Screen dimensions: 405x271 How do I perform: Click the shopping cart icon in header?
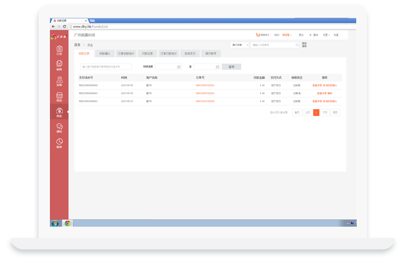click(x=258, y=35)
